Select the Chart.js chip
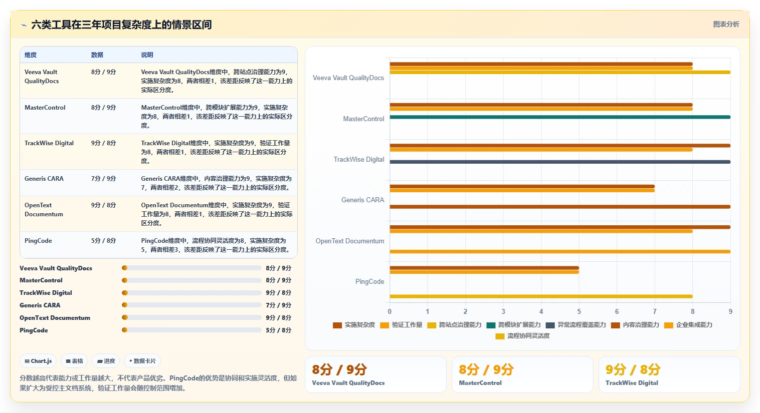 point(38,361)
